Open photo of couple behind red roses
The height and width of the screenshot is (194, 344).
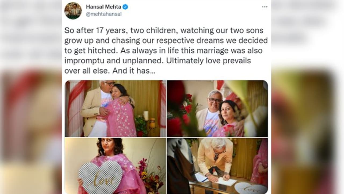[x=217, y=109]
